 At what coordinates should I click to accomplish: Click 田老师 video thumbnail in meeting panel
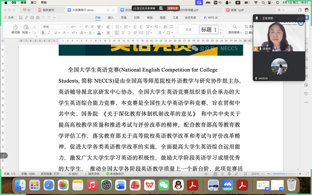279,37
